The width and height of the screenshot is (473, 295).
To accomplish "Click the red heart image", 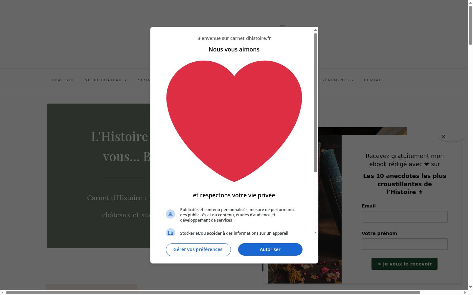I will click(234, 121).
